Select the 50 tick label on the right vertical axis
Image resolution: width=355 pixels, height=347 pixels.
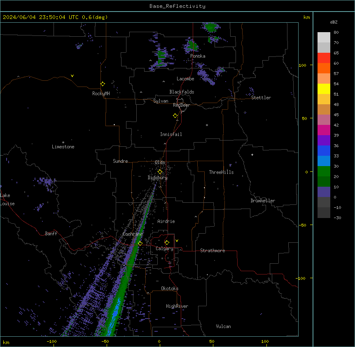pos(304,118)
